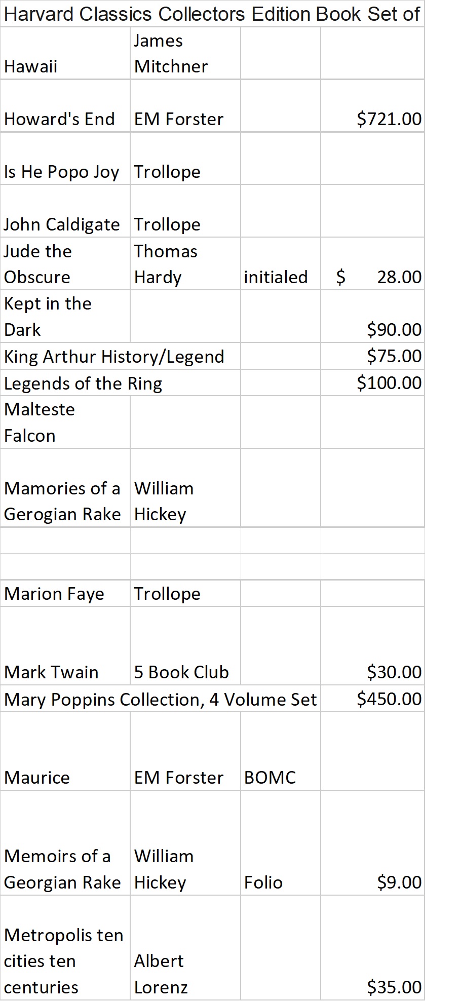Select the Mary Poppins Collection cell
This screenshot has width=460, height=1001.
(x=160, y=699)
